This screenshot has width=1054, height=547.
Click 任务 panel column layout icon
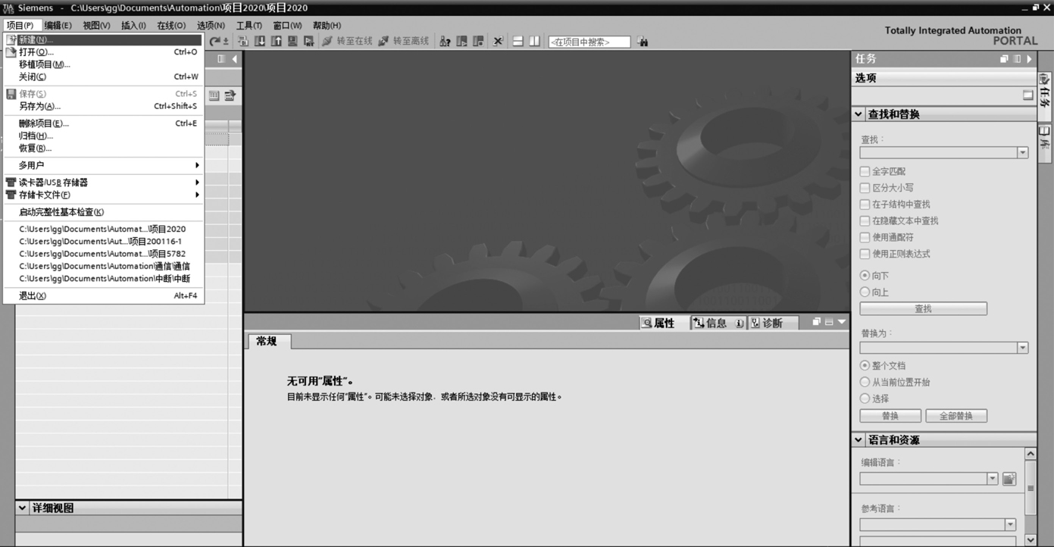coord(1017,59)
